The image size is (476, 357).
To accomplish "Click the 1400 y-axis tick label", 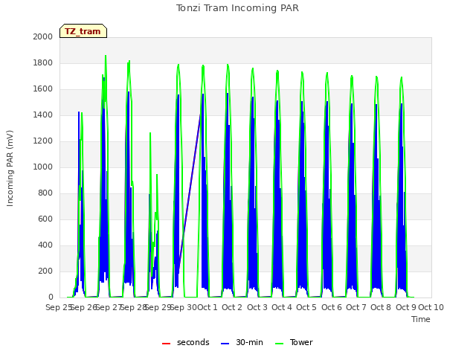I will (43, 115).
